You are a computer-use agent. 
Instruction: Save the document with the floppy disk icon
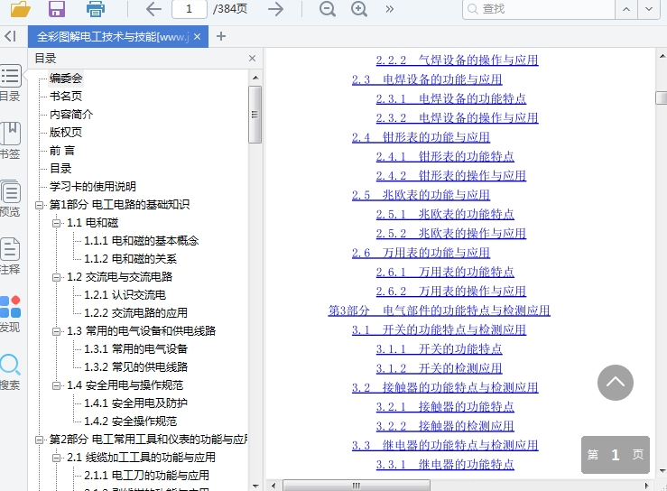pyautogui.click(x=57, y=8)
